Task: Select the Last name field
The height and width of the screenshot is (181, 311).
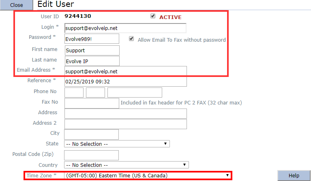Action: (x=92, y=61)
